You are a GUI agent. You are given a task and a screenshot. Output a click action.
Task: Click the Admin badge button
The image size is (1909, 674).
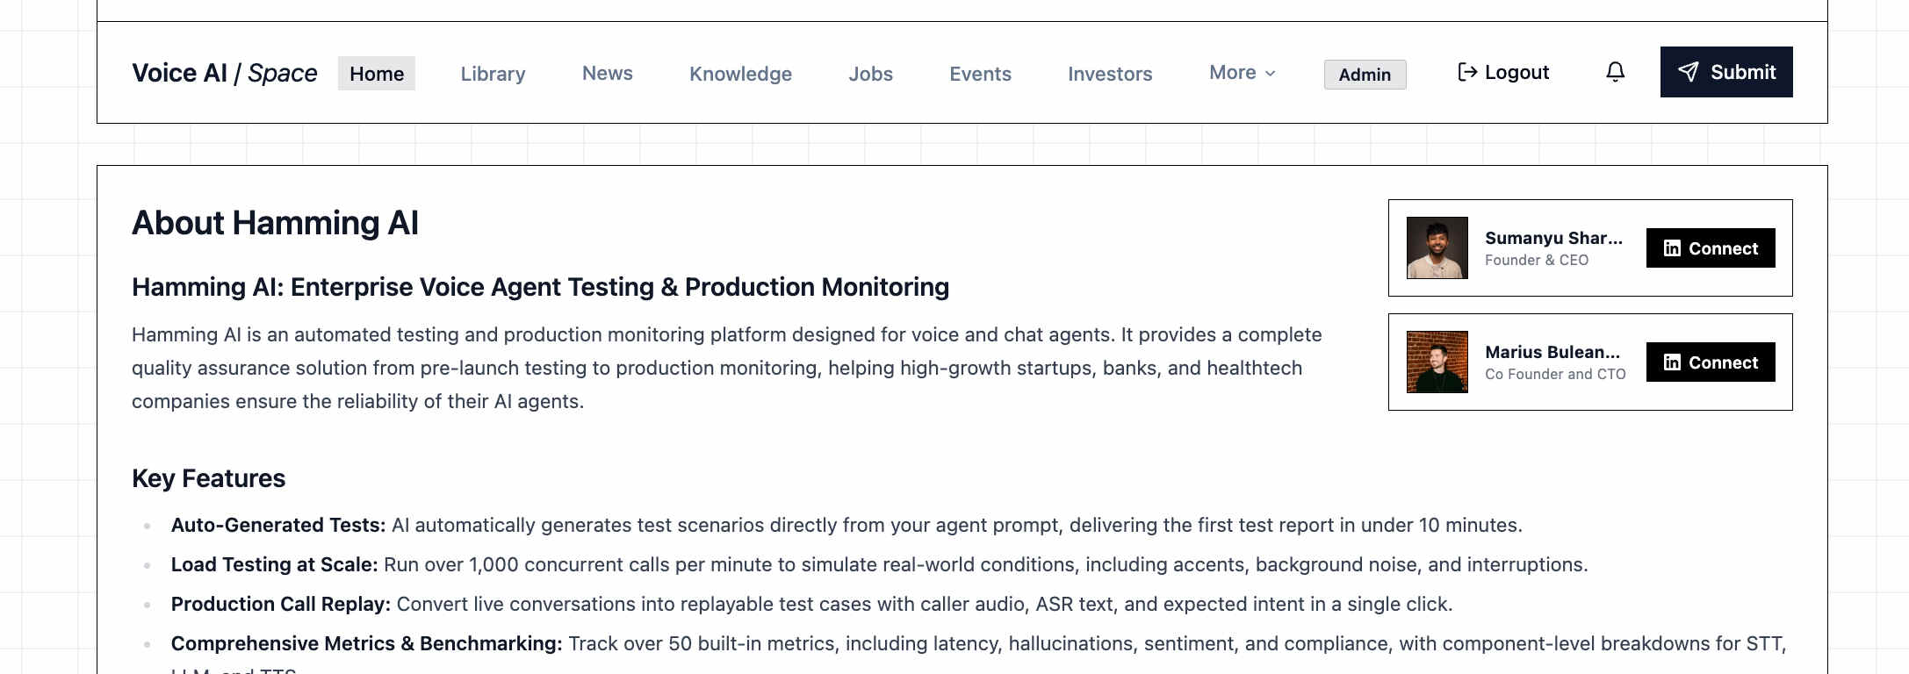[1365, 75]
